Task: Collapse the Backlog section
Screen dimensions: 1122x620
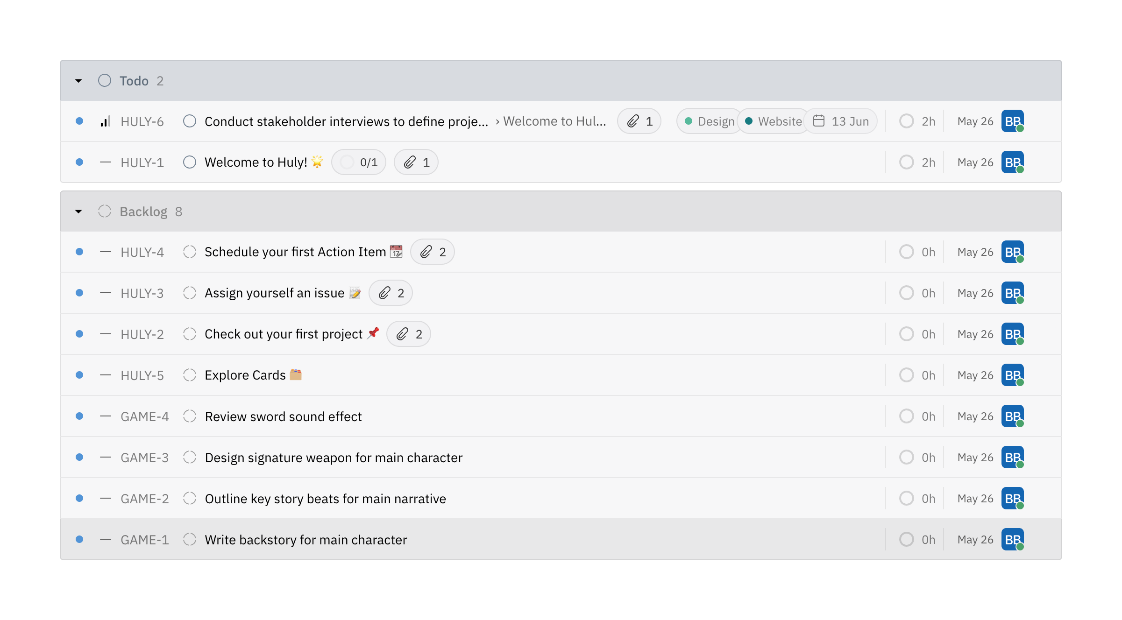Action: point(78,211)
